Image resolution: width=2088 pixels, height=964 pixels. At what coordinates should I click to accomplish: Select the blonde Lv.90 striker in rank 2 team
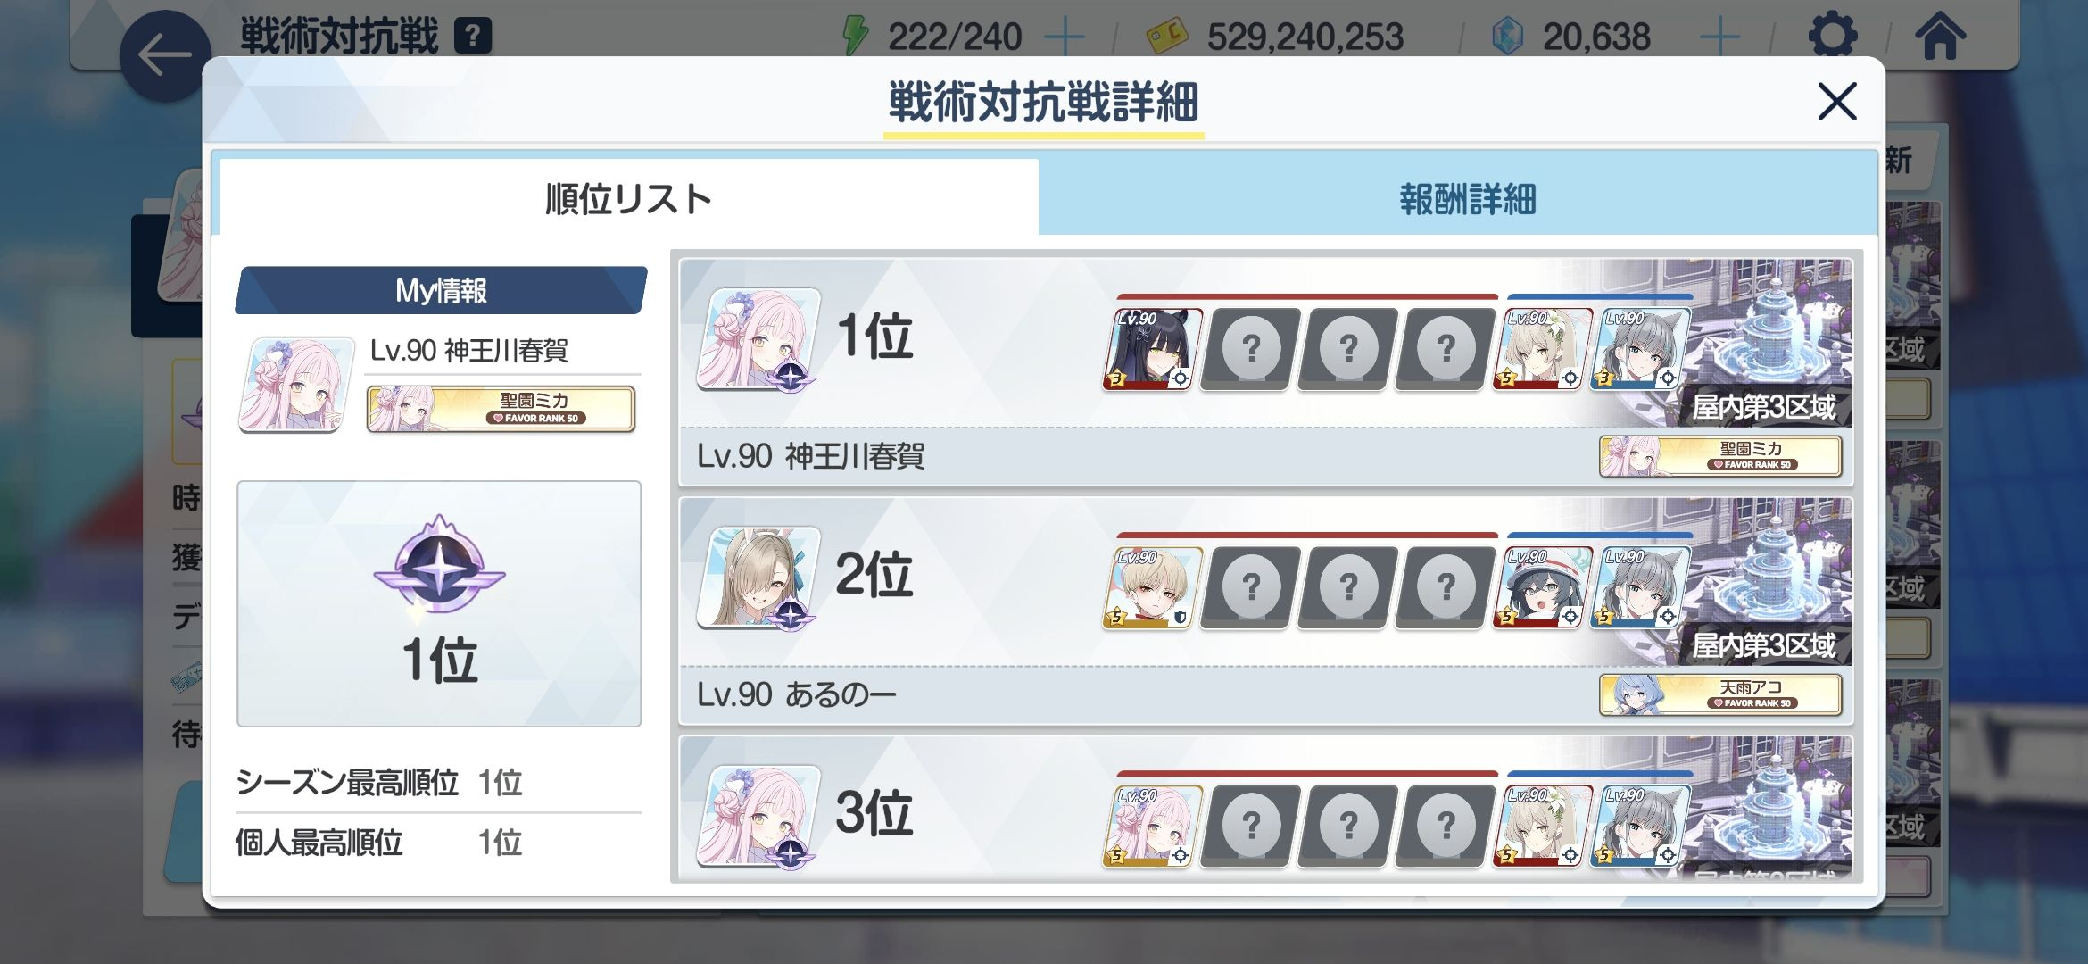1152,587
